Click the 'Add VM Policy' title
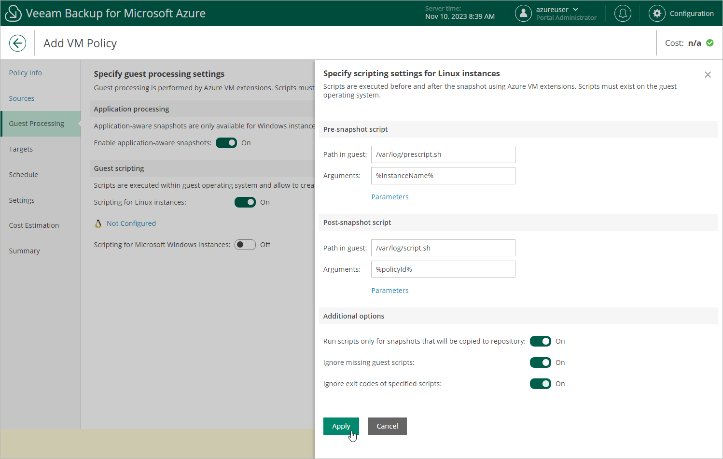The height and width of the screenshot is (459, 723). (x=80, y=43)
